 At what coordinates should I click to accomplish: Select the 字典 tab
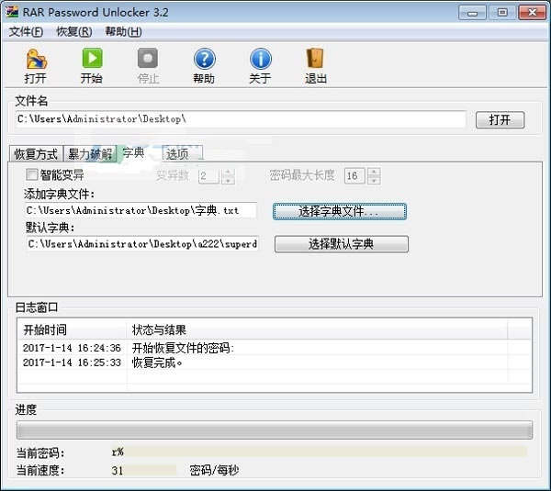click(x=133, y=152)
